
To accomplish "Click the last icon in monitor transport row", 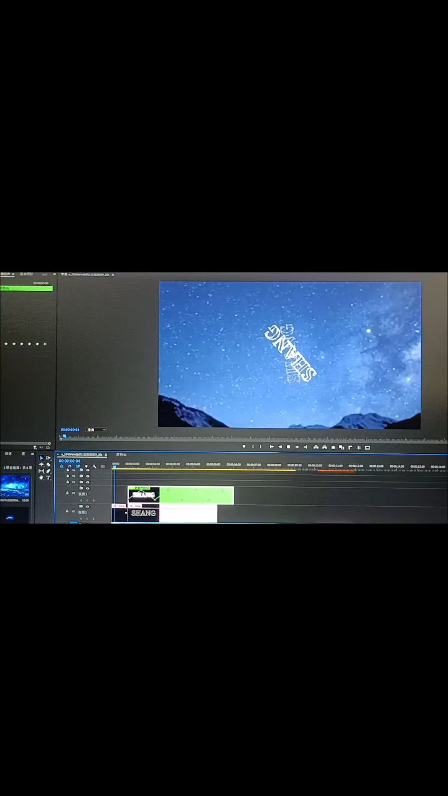I will (x=367, y=447).
